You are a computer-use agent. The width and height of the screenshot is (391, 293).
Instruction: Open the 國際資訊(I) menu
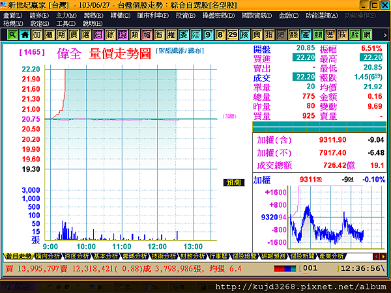[x=257, y=16]
